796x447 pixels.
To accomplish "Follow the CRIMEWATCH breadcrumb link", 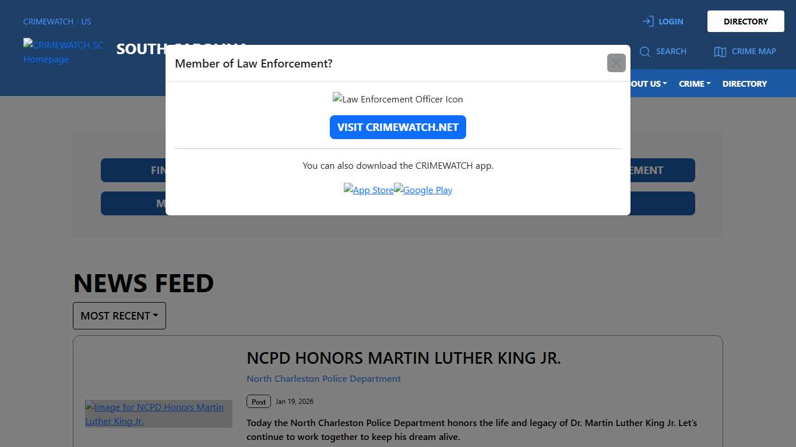I will (48, 22).
